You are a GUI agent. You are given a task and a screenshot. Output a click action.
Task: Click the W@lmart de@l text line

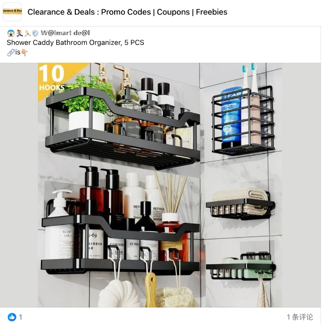tap(65, 33)
